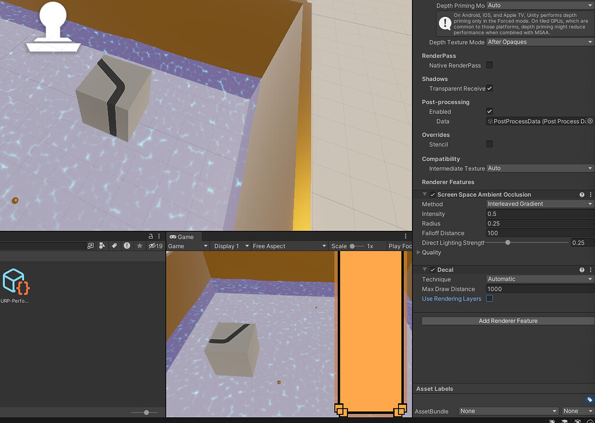The image size is (595, 423).
Task: Open the Game view three-dot menu
Action: pyautogui.click(x=405, y=235)
